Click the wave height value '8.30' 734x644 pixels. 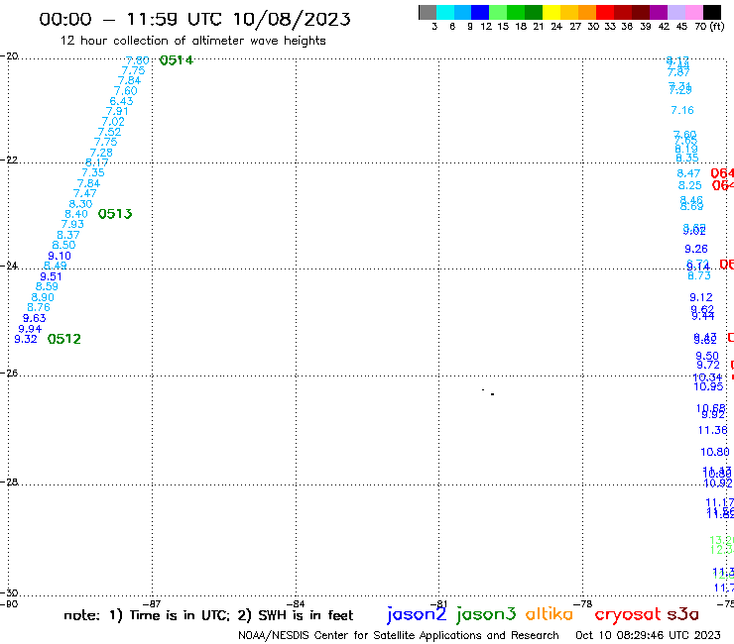(80, 204)
